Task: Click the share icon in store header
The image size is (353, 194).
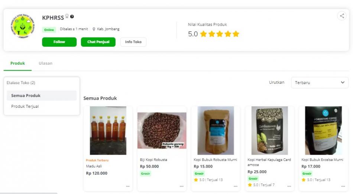Action: click(342, 16)
